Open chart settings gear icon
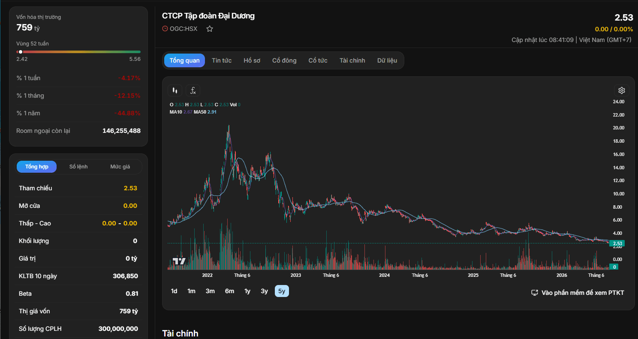Viewport: 638px width, 339px height. (622, 90)
